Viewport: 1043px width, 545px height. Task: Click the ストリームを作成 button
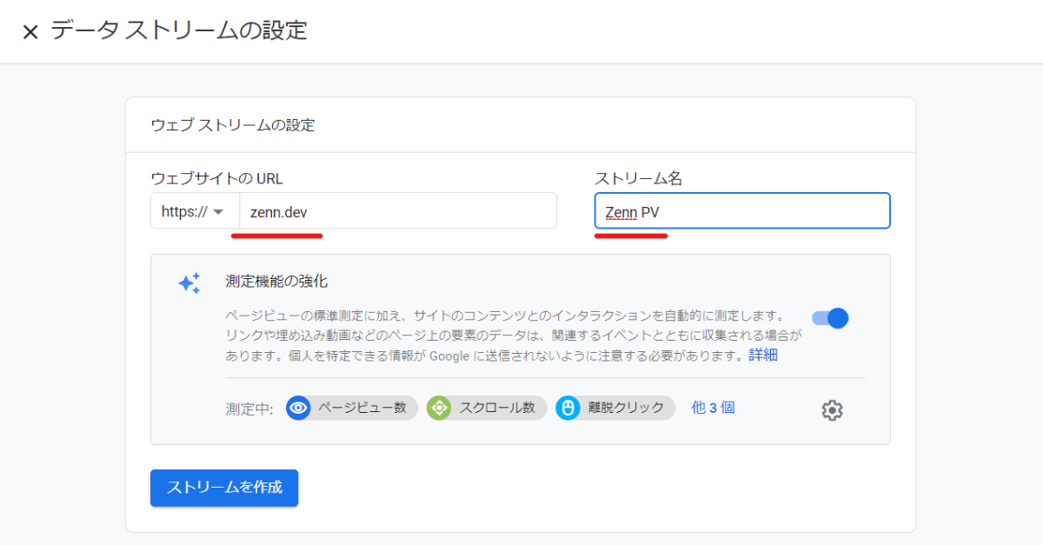tap(224, 488)
